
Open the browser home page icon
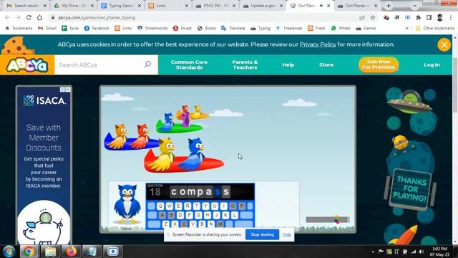tap(39, 17)
